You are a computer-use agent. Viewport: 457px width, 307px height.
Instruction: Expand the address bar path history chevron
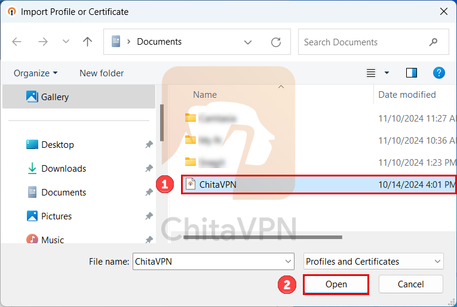(248, 42)
